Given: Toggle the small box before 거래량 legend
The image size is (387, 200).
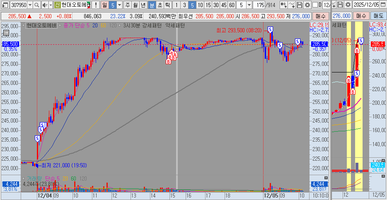Looking at the screenshot, I should click(x=24, y=178).
